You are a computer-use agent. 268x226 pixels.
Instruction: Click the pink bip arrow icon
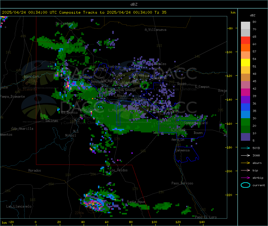[245, 170]
